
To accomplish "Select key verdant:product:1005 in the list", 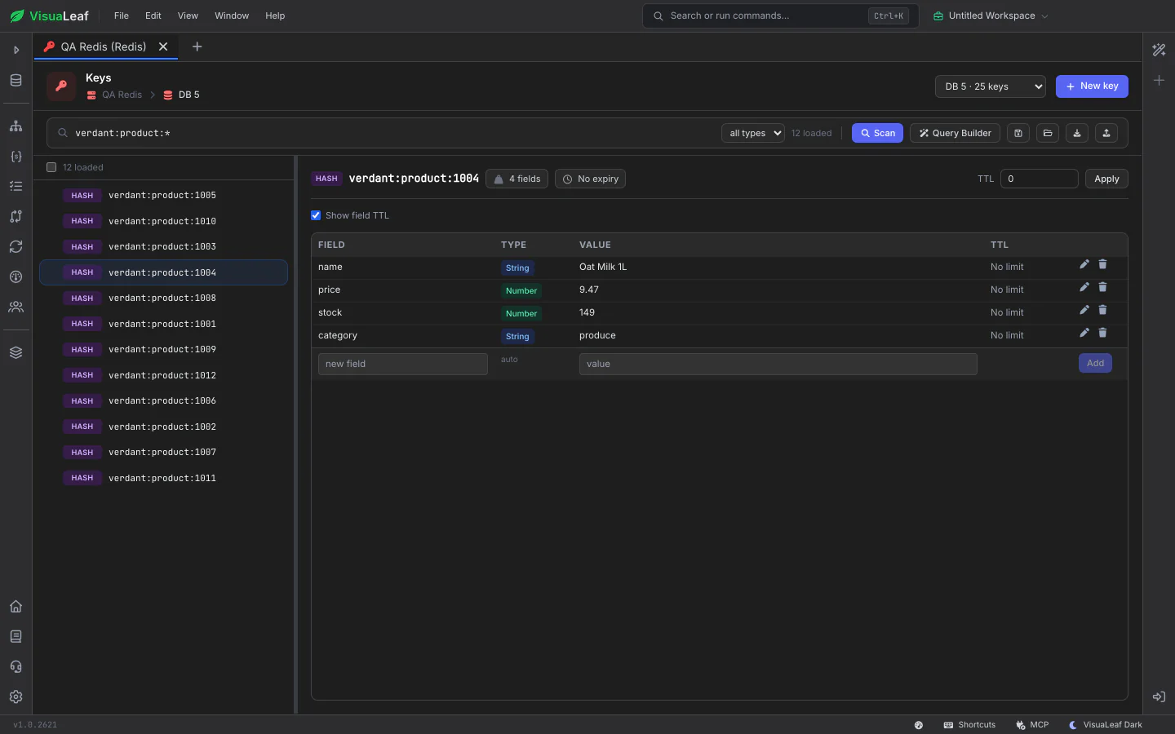I will pos(163,195).
